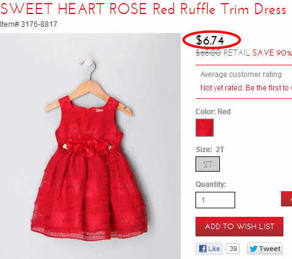Click the Size: 2T label text

click(210, 150)
